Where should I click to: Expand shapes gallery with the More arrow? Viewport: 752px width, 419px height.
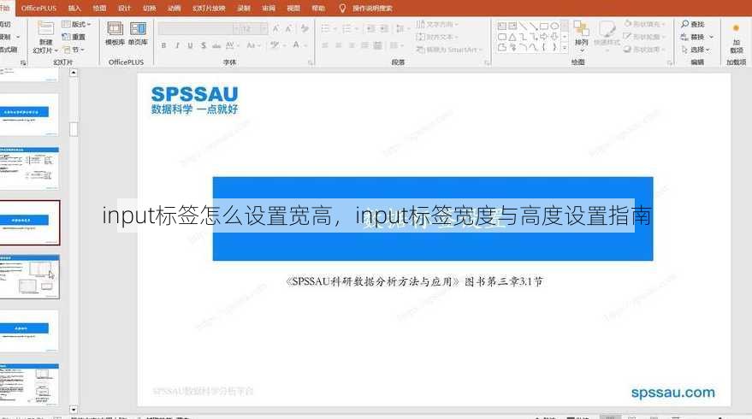coord(565,48)
